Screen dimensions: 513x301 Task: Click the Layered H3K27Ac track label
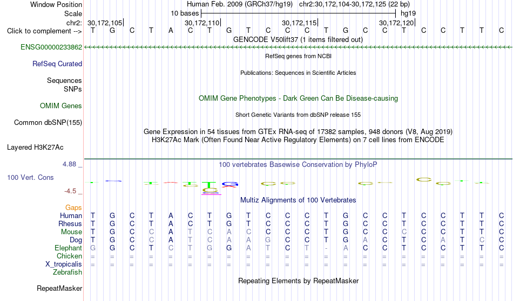pyautogui.click(x=35, y=148)
